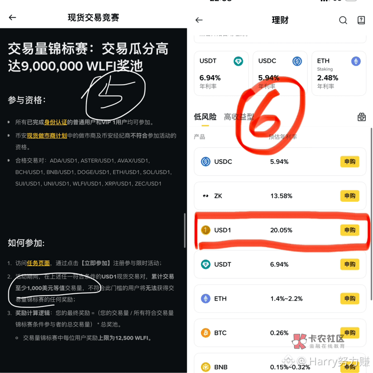Image resolution: width=373 pixels, height=373 pixels.
Task: Tap back arrow on 理财 page
Action: 199,20
